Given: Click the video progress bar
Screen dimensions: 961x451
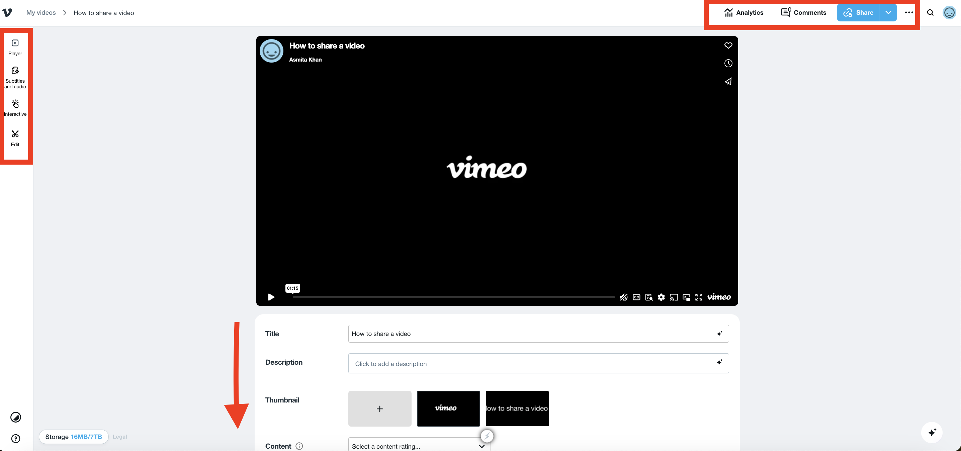Looking at the screenshot, I should 453,297.
